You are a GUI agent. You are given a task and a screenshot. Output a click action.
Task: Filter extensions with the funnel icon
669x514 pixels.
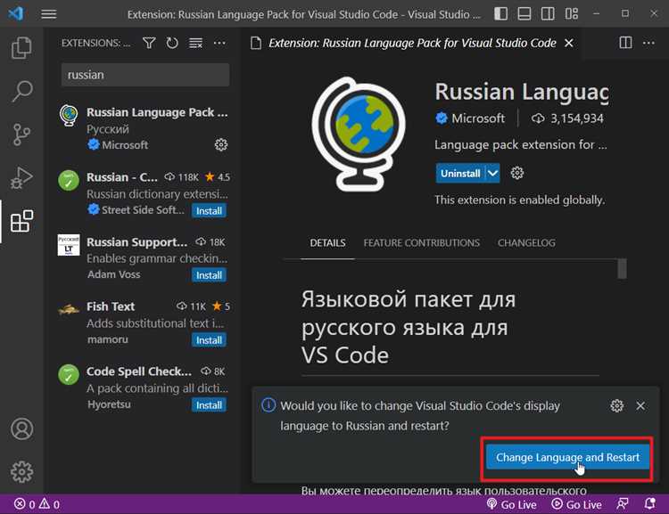pyautogui.click(x=149, y=43)
